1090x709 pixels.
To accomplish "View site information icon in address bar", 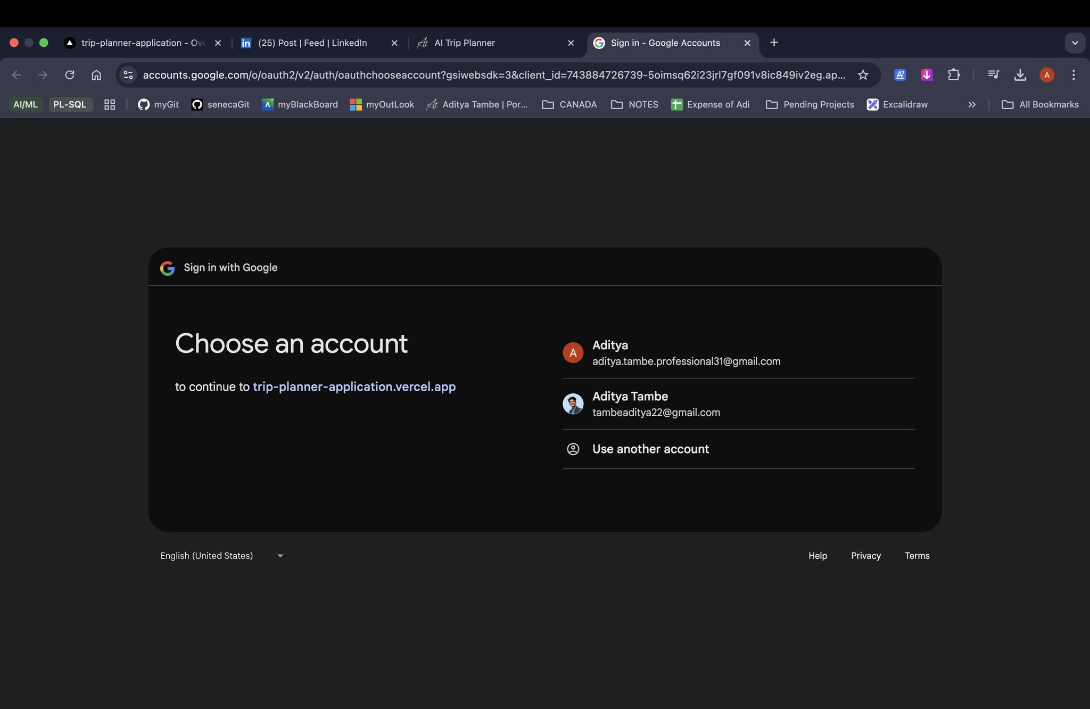I will coord(128,75).
